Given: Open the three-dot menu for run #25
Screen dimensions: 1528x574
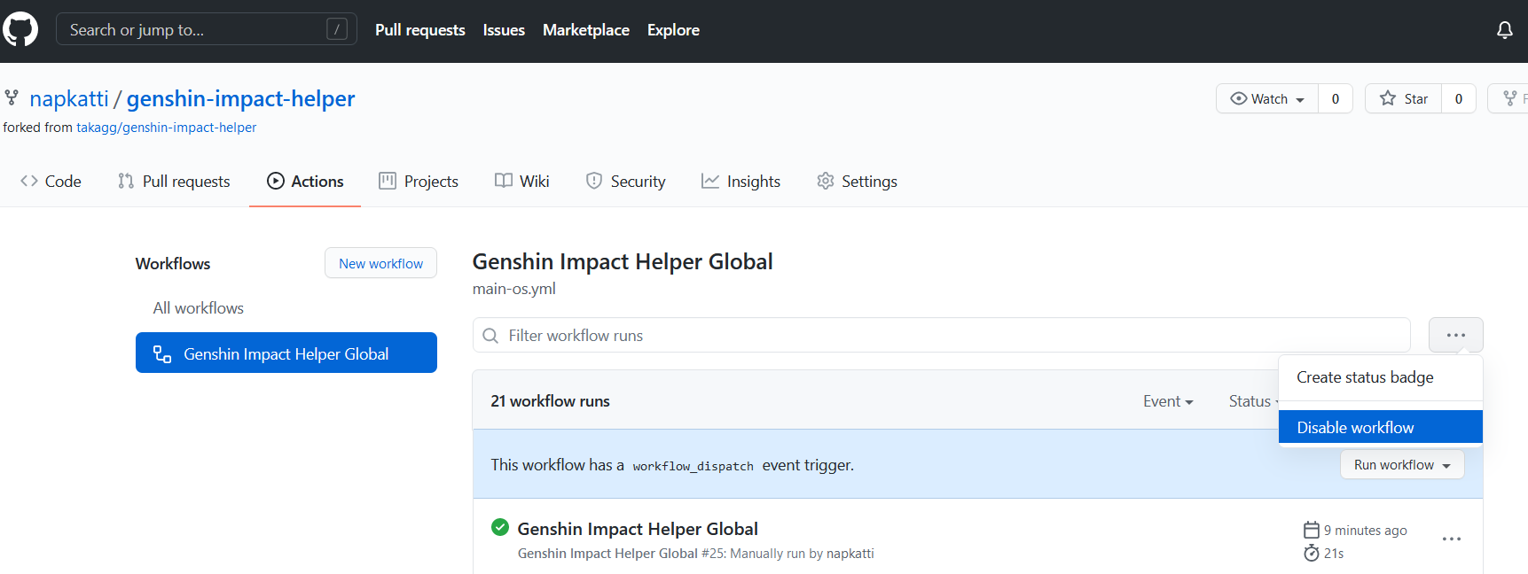Looking at the screenshot, I should tap(1451, 539).
